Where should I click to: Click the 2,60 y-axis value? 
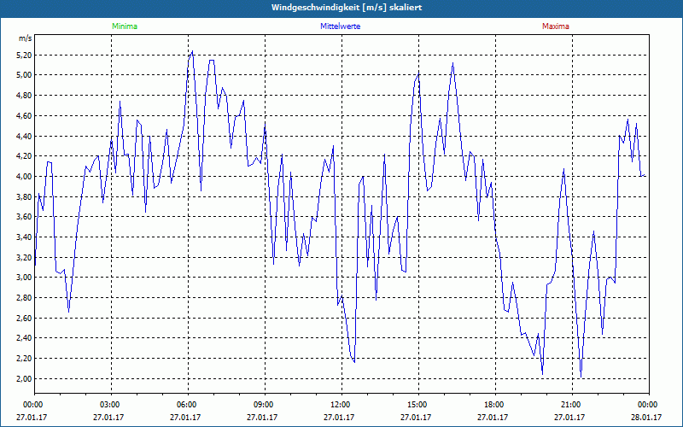click(26, 318)
